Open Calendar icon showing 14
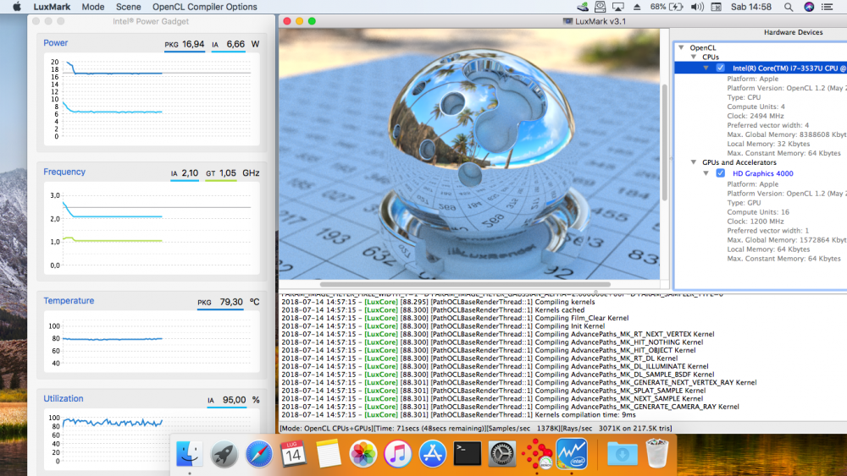The image size is (847, 476). coord(293,454)
